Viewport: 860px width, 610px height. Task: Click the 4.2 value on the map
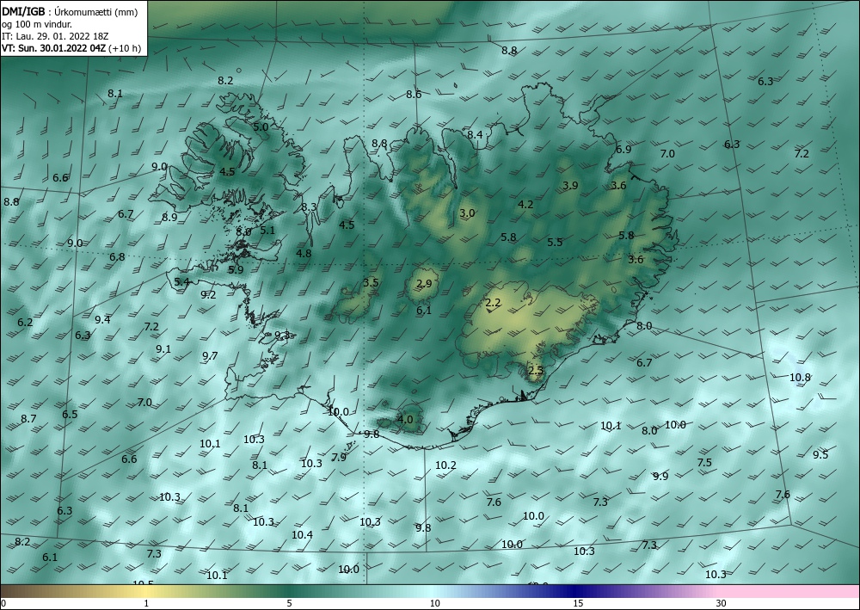[525, 205]
